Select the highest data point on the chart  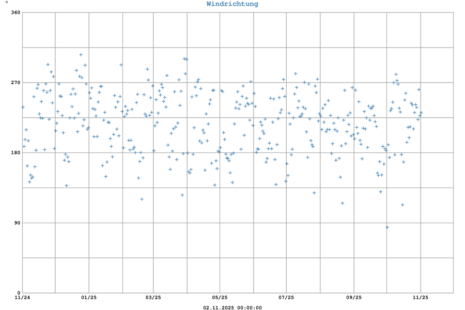81,54
